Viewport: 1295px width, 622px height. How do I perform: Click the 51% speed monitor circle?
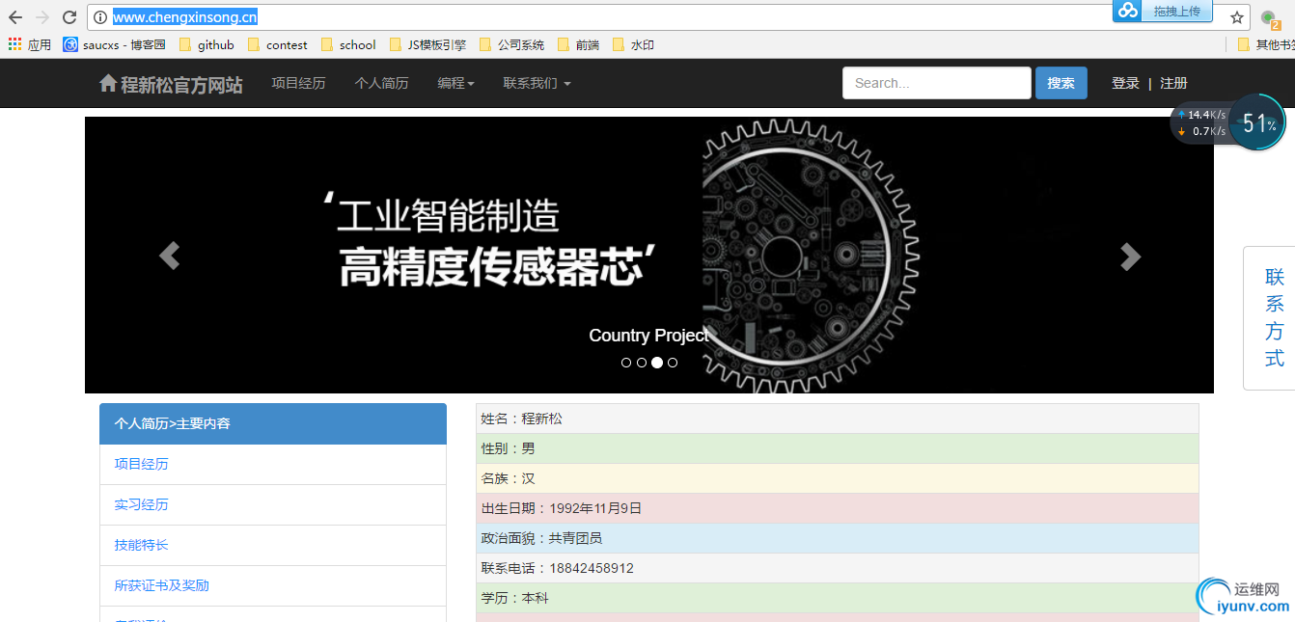point(1256,122)
